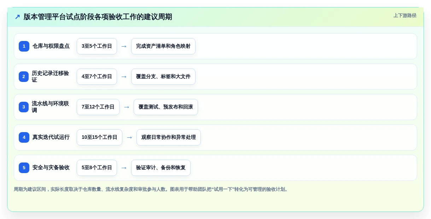
Task: Click 仓库与权限盘点 step label
Action: 51,46
